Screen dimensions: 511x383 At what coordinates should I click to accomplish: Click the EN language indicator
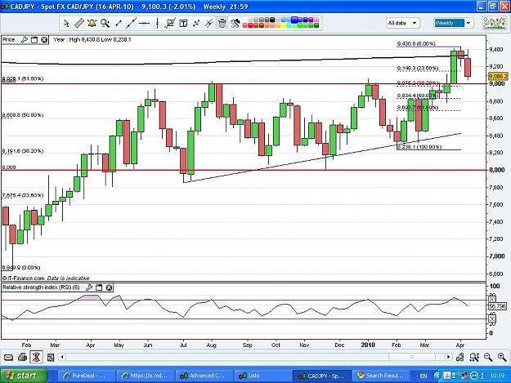tap(424, 376)
